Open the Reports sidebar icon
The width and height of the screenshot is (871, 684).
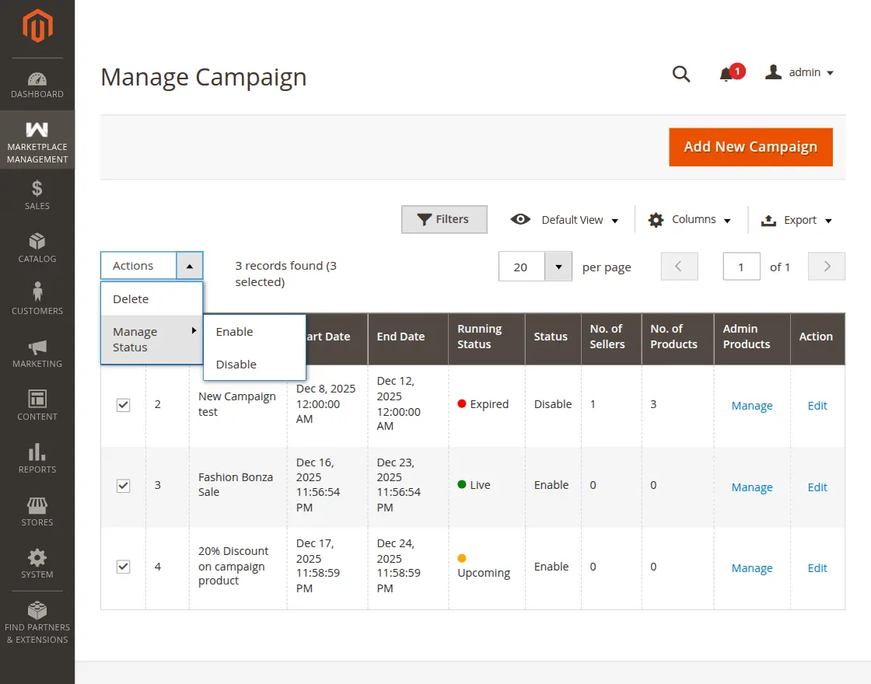point(37,452)
